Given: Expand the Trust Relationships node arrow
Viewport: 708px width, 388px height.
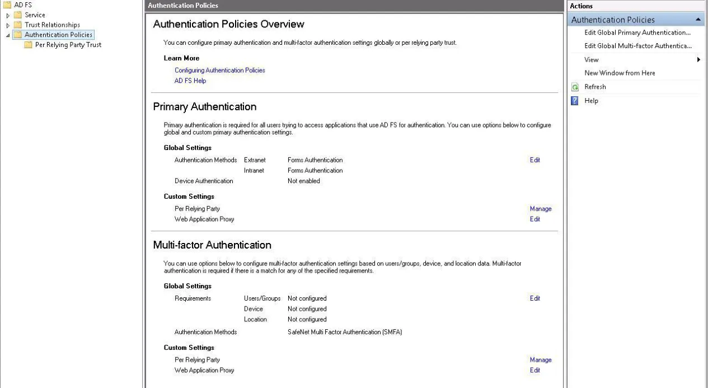Looking at the screenshot, I should click(8, 25).
